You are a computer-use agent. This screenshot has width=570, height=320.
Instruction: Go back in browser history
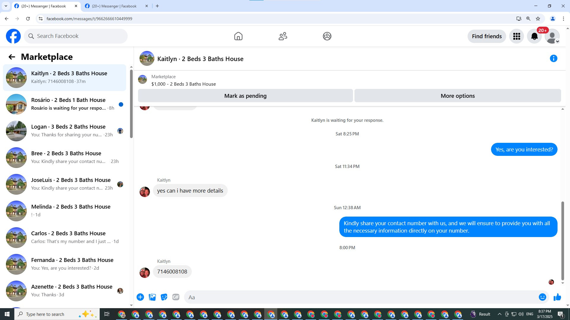7,19
